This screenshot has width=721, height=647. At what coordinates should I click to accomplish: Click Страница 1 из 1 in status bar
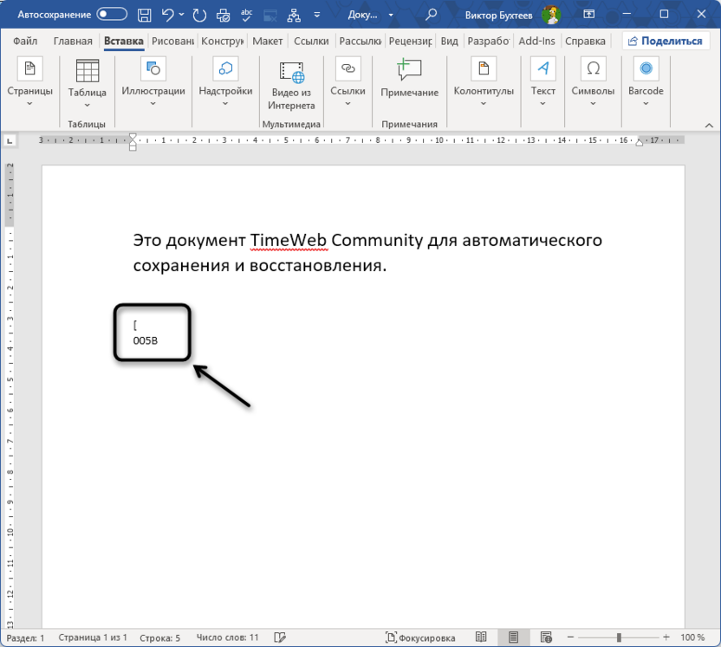point(93,637)
